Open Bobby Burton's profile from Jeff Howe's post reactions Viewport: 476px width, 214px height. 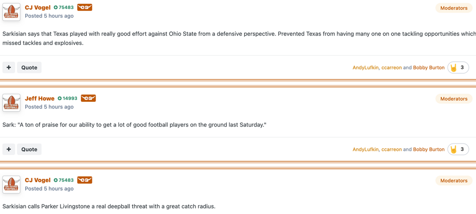coord(428,149)
